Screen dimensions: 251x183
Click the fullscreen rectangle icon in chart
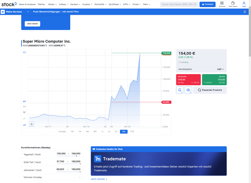point(24,52)
